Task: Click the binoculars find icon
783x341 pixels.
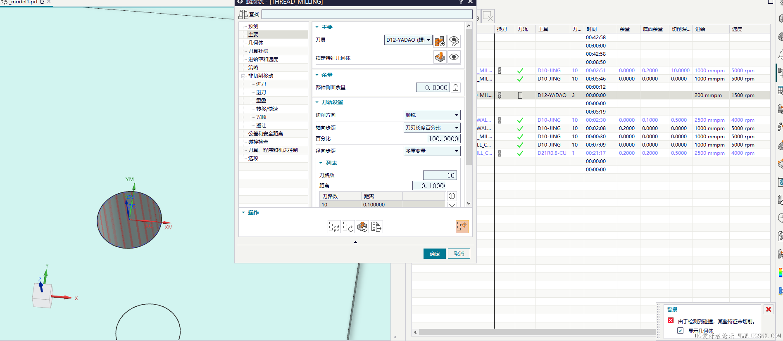Action: 243,14
